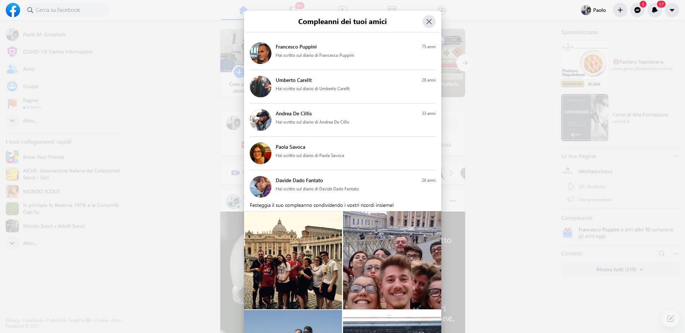Open post options three dots menu
This screenshot has width=685, height=333.
[x=453, y=201]
